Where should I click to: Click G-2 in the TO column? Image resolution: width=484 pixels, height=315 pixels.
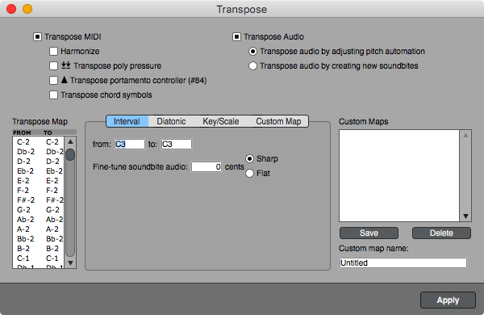(x=52, y=209)
